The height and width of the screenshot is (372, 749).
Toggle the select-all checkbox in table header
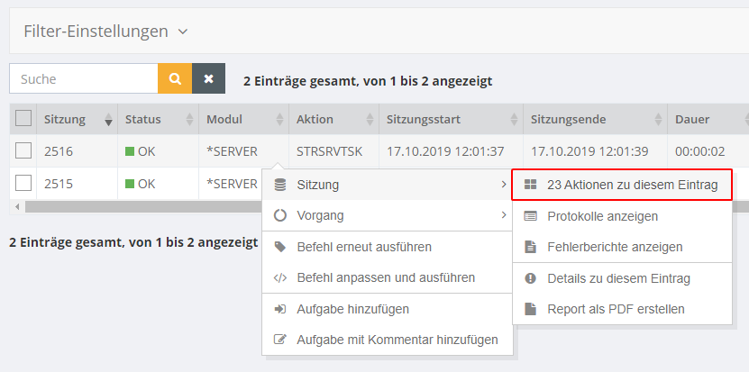pyautogui.click(x=23, y=119)
